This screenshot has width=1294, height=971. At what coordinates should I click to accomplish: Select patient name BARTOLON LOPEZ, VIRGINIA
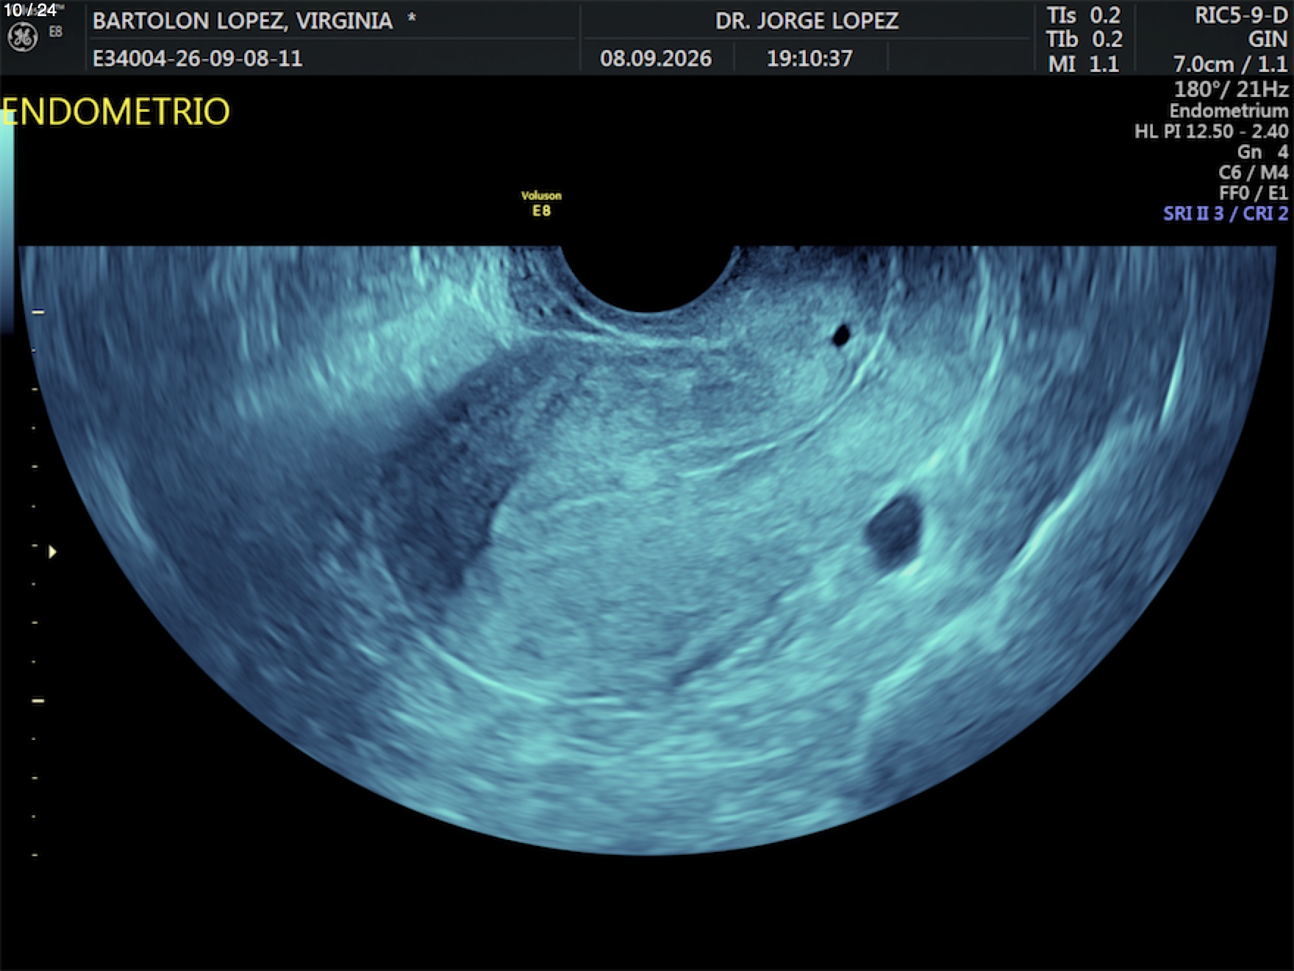click(243, 21)
